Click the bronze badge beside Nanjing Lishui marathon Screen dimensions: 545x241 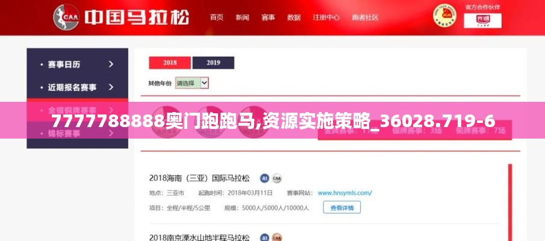click(276, 238)
